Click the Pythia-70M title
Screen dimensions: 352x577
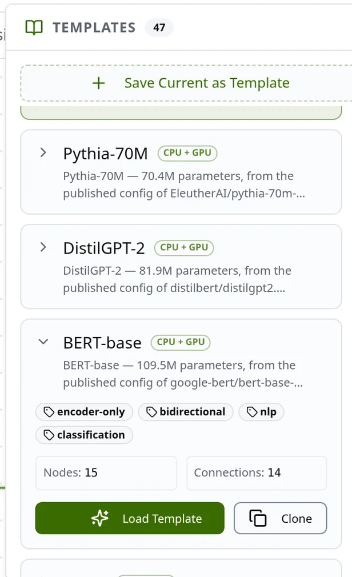coord(105,154)
